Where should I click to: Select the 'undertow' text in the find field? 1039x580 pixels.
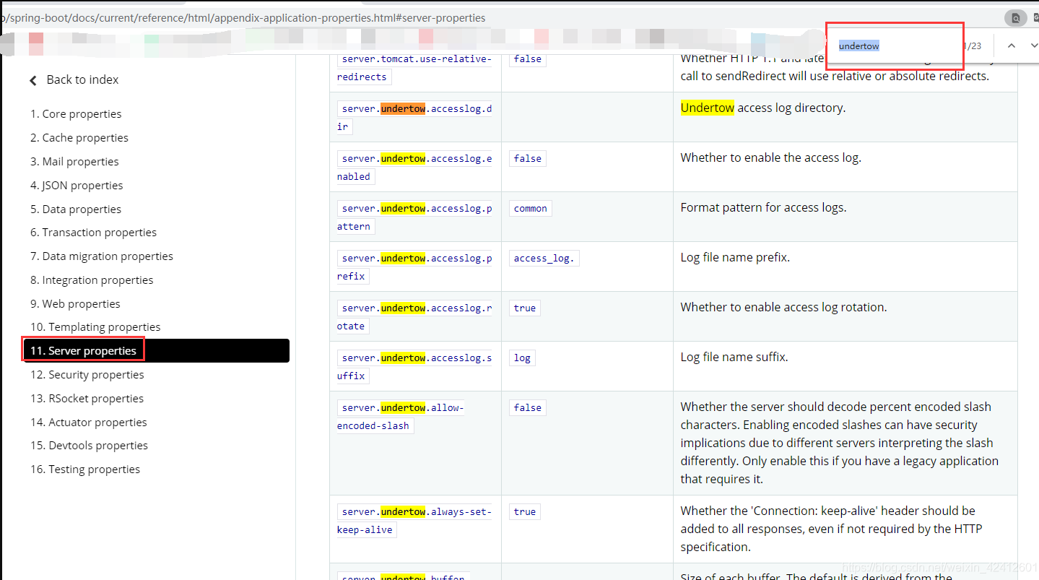pyautogui.click(x=858, y=45)
